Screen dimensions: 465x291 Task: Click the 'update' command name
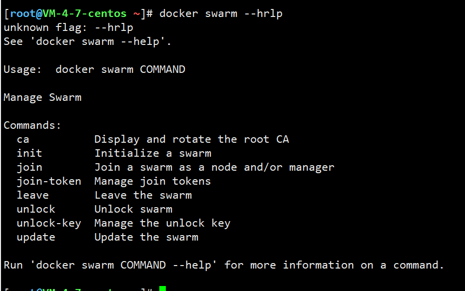(x=36, y=237)
